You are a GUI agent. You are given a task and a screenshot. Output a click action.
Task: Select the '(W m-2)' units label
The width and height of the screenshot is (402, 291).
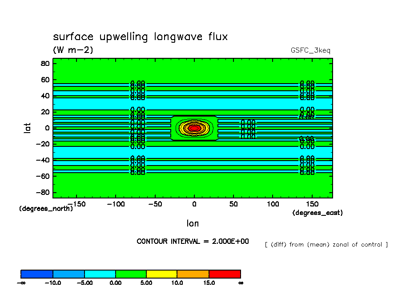[x=73, y=50]
